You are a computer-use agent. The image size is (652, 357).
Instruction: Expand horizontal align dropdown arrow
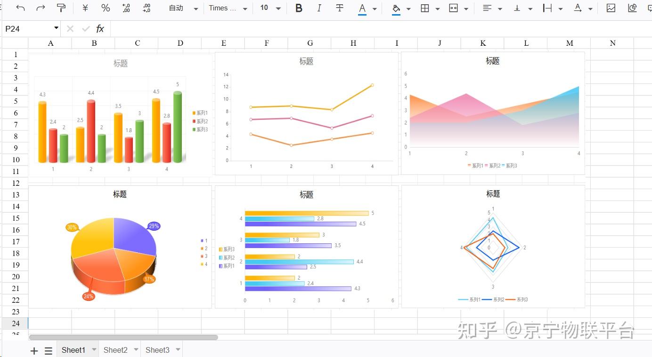500,9
